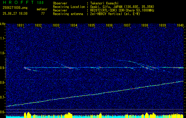Click the crossing echo traces near 1838
The width and height of the screenshot is (186, 118).
click(x=147, y=68)
